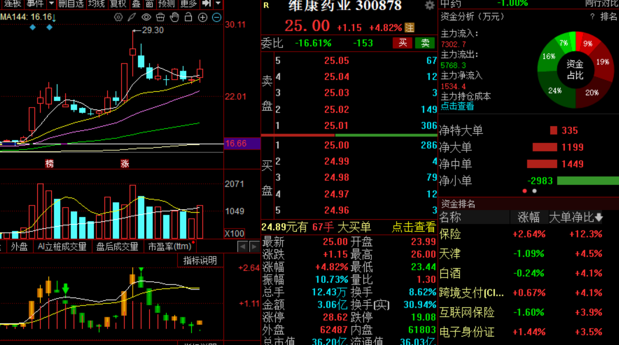
Task: Select the 保险 sector row
Action: 529,234
